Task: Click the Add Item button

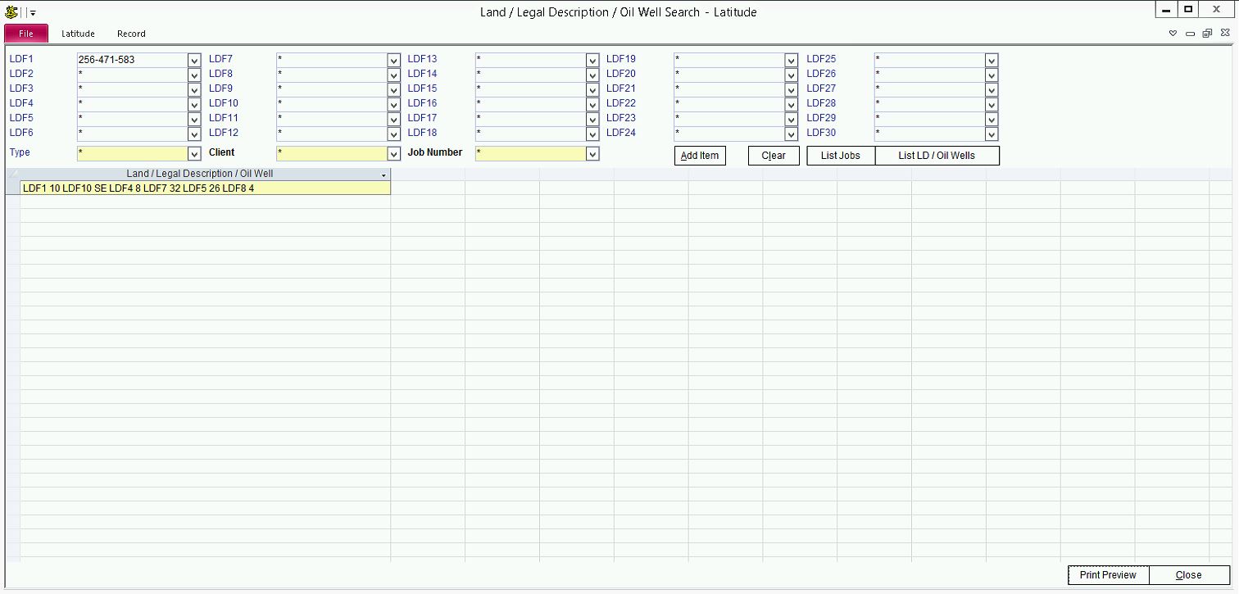Action: (x=700, y=156)
